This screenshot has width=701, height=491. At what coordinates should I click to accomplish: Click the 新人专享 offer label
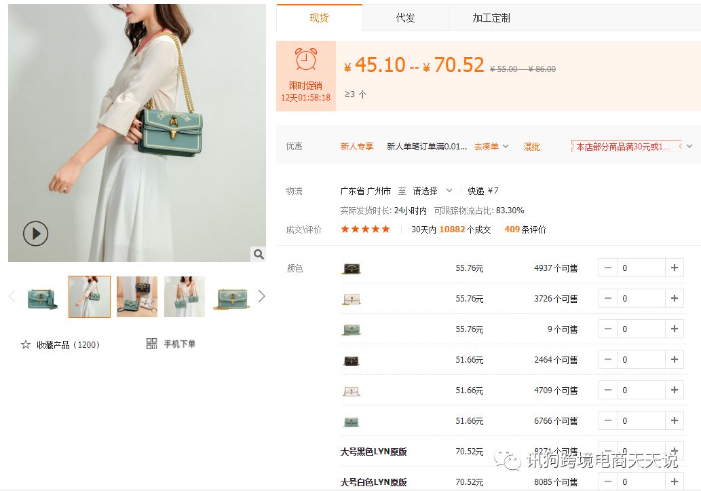[357, 147]
